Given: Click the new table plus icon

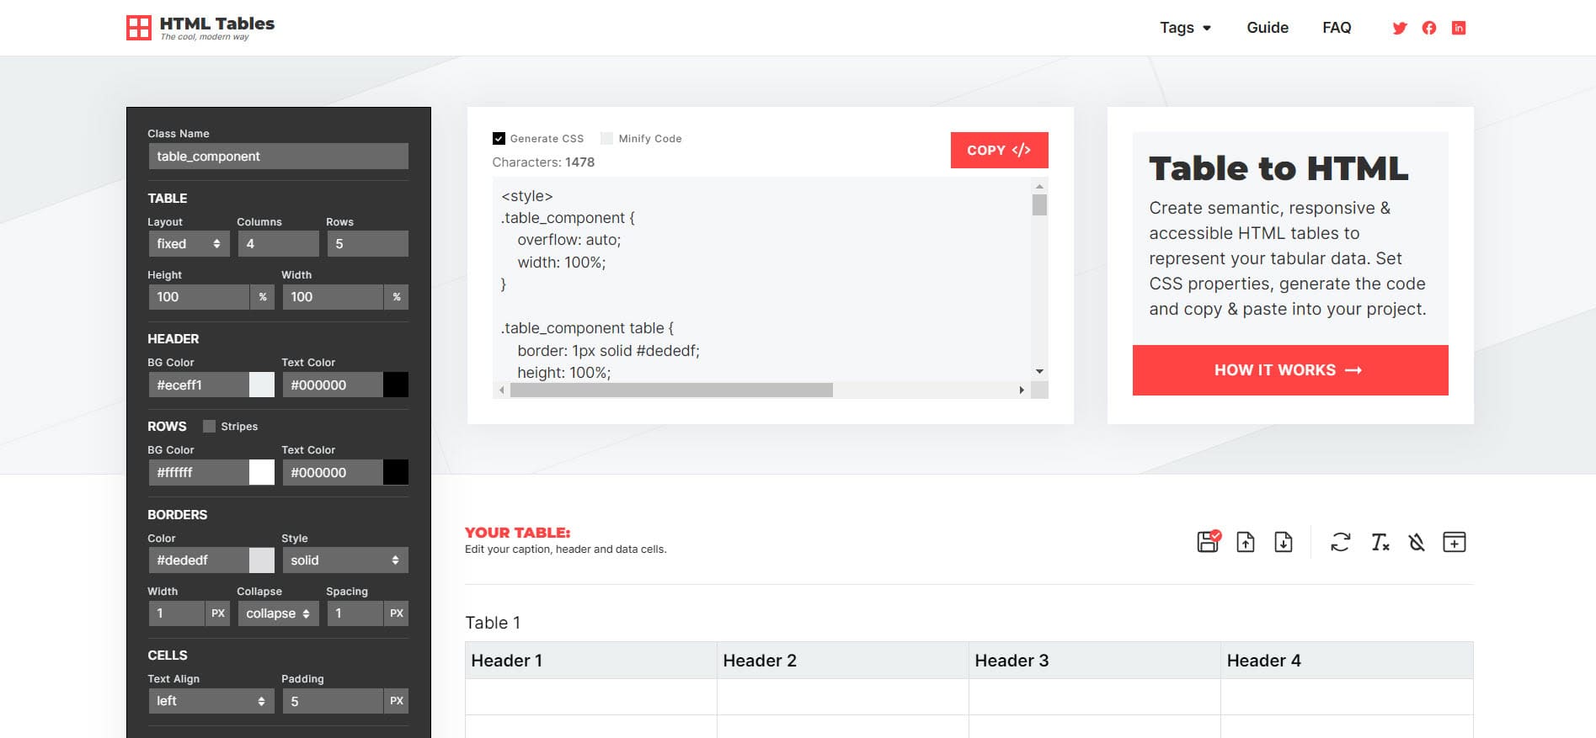Looking at the screenshot, I should 1455,542.
